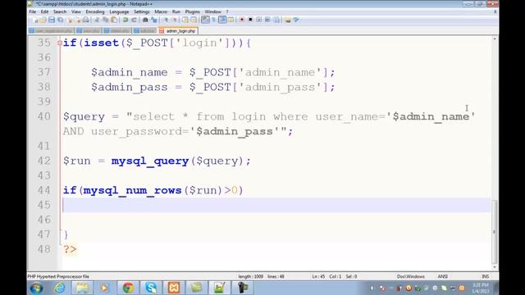This screenshot has width=525, height=295.
Task: Click the scrollbar up arrow
Action: pos(495,39)
